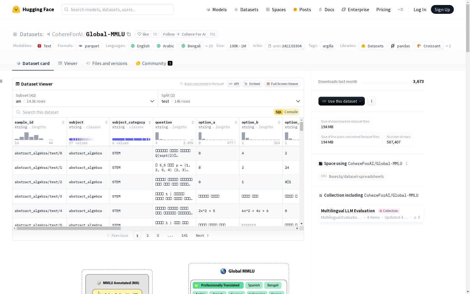Click the table's horizontal scrollbar
The image size is (470, 294).
(68, 228)
